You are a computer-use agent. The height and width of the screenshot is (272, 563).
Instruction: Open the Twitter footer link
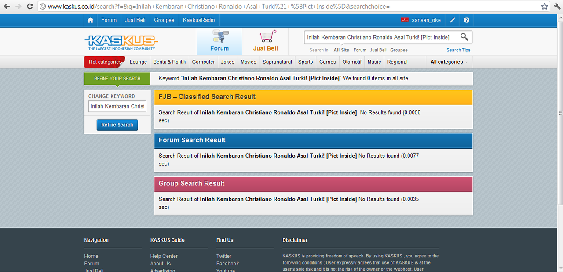click(223, 256)
